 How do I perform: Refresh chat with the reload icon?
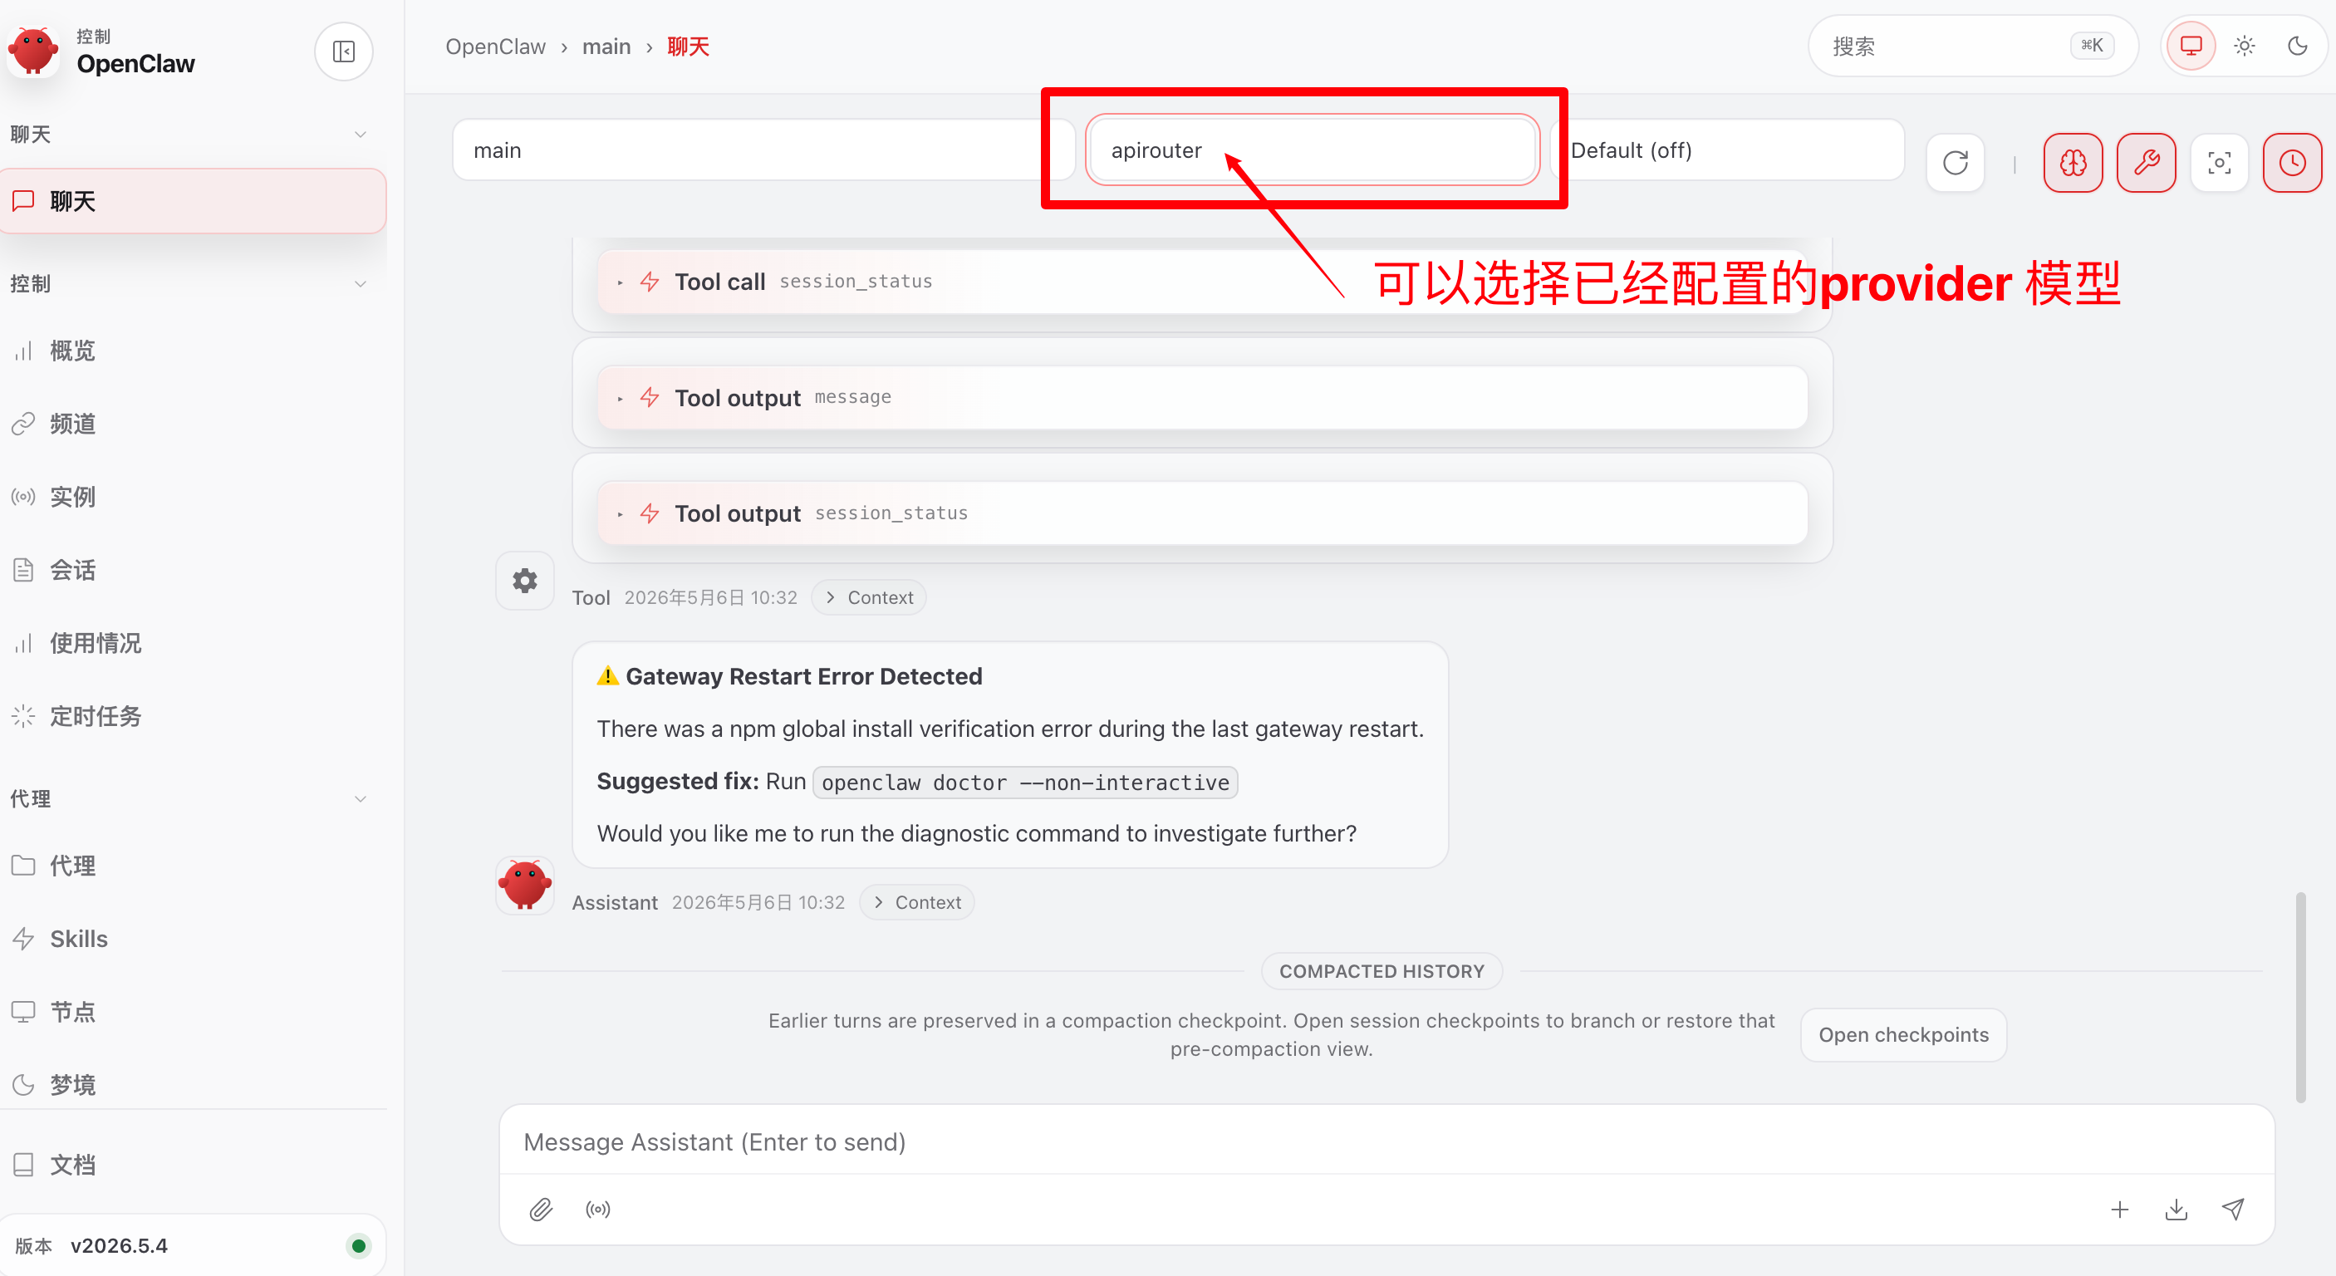pos(1956,164)
